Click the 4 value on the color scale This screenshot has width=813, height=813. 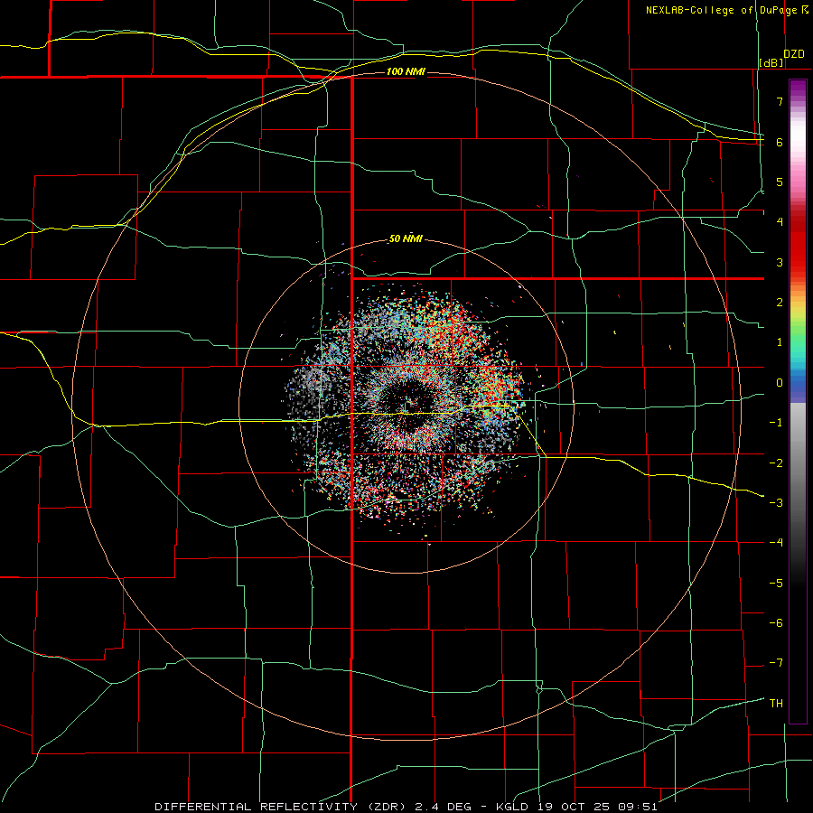780,221
